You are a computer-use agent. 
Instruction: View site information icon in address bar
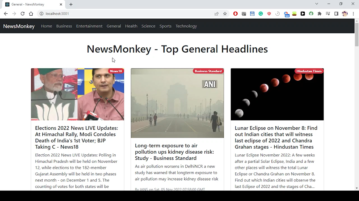click(41, 14)
